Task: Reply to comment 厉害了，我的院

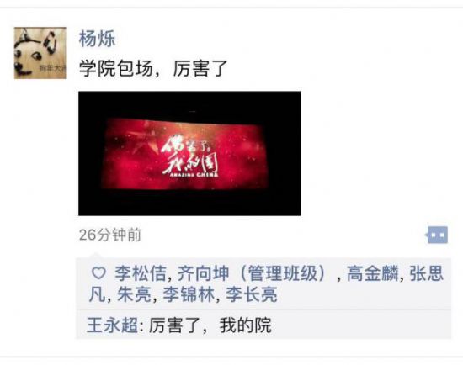Action: click(x=210, y=325)
